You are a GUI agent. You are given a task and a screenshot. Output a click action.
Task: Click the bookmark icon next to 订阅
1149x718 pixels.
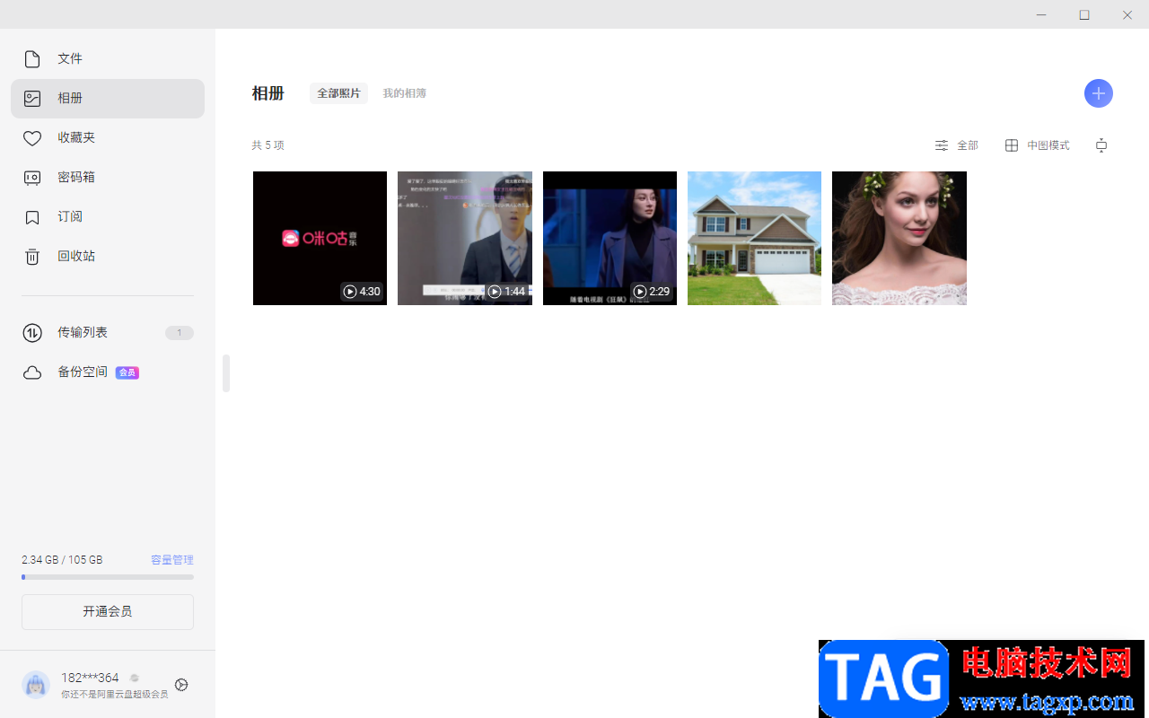click(32, 217)
